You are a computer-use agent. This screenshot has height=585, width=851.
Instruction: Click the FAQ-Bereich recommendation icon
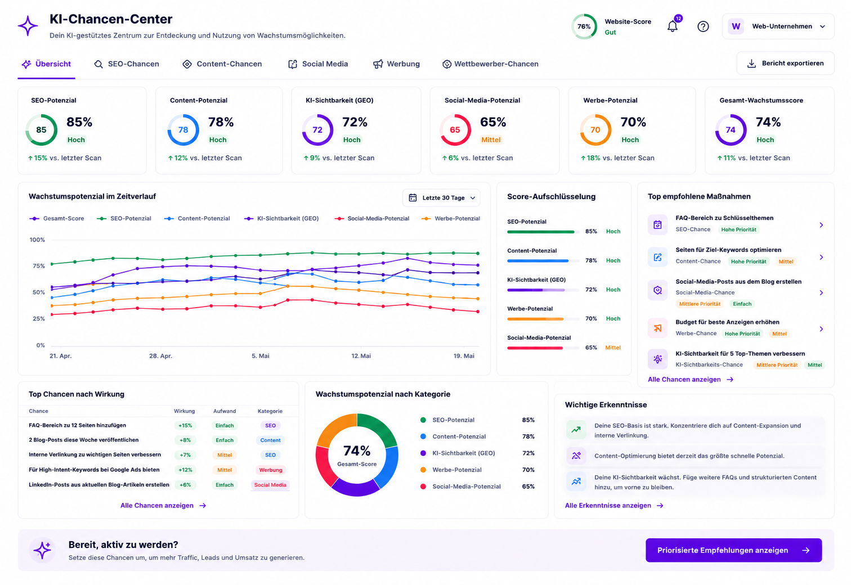(657, 225)
